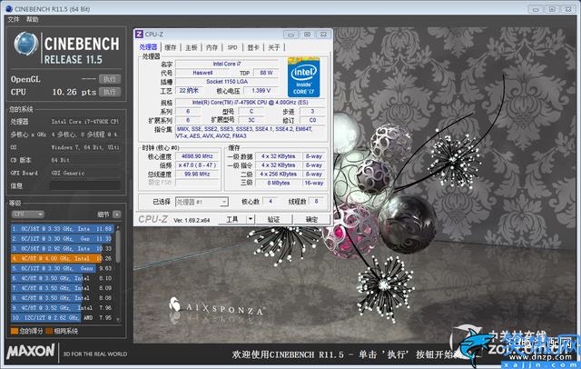Select orange rank 4 row 4.00 GHz

[62, 258]
